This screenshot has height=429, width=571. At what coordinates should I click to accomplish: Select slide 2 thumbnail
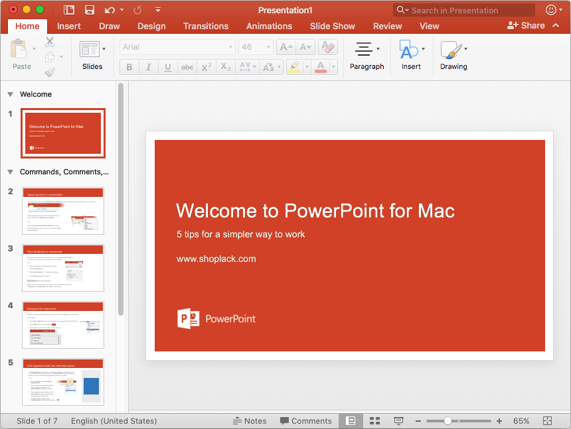[63, 210]
